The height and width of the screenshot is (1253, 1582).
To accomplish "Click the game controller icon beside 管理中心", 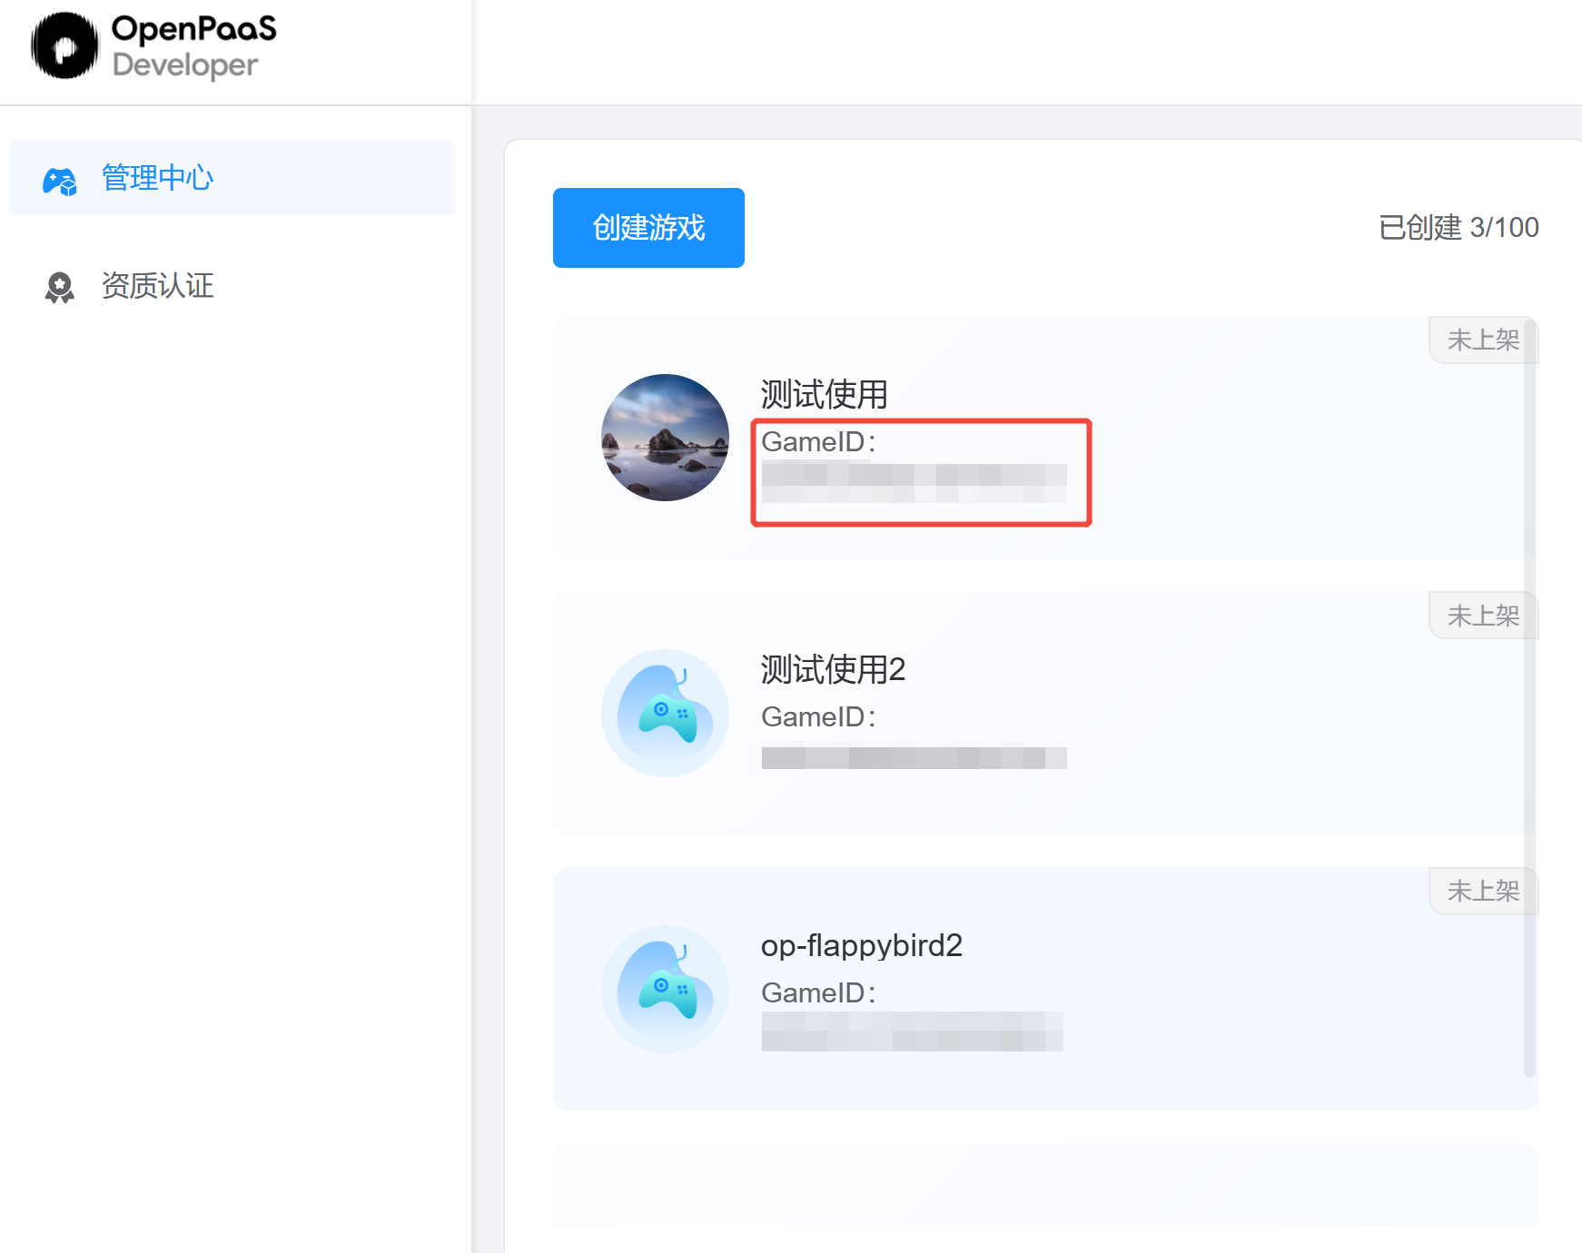I will click(60, 181).
